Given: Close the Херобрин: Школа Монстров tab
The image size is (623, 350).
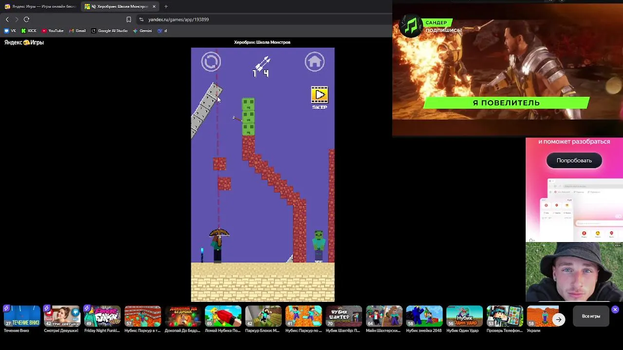Looking at the screenshot, I should pyautogui.click(x=154, y=6).
